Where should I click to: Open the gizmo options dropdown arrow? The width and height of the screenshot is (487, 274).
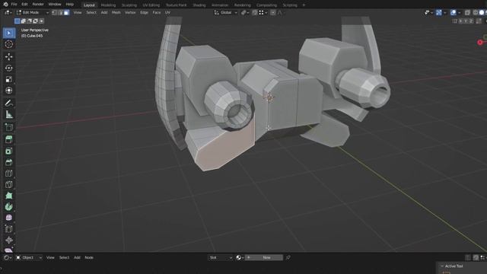tap(444, 12)
